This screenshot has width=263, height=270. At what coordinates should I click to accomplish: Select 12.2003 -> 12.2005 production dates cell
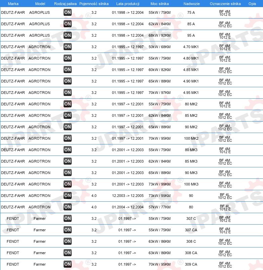(128, 196)
